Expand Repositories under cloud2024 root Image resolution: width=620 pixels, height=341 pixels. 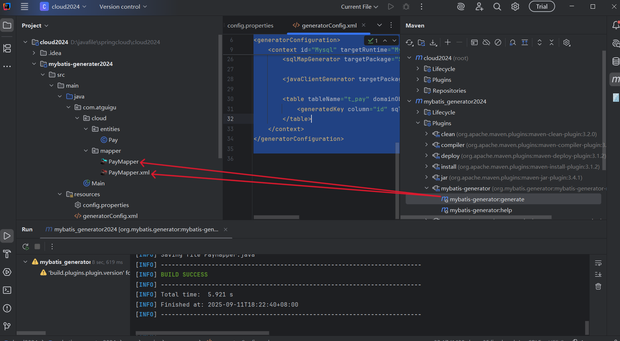point(418,90)
